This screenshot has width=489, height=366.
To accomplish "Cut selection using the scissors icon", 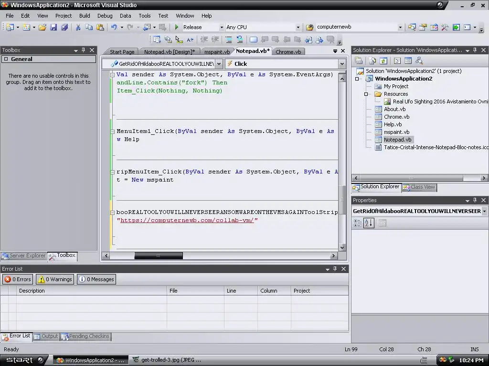I will pos(78,27).
